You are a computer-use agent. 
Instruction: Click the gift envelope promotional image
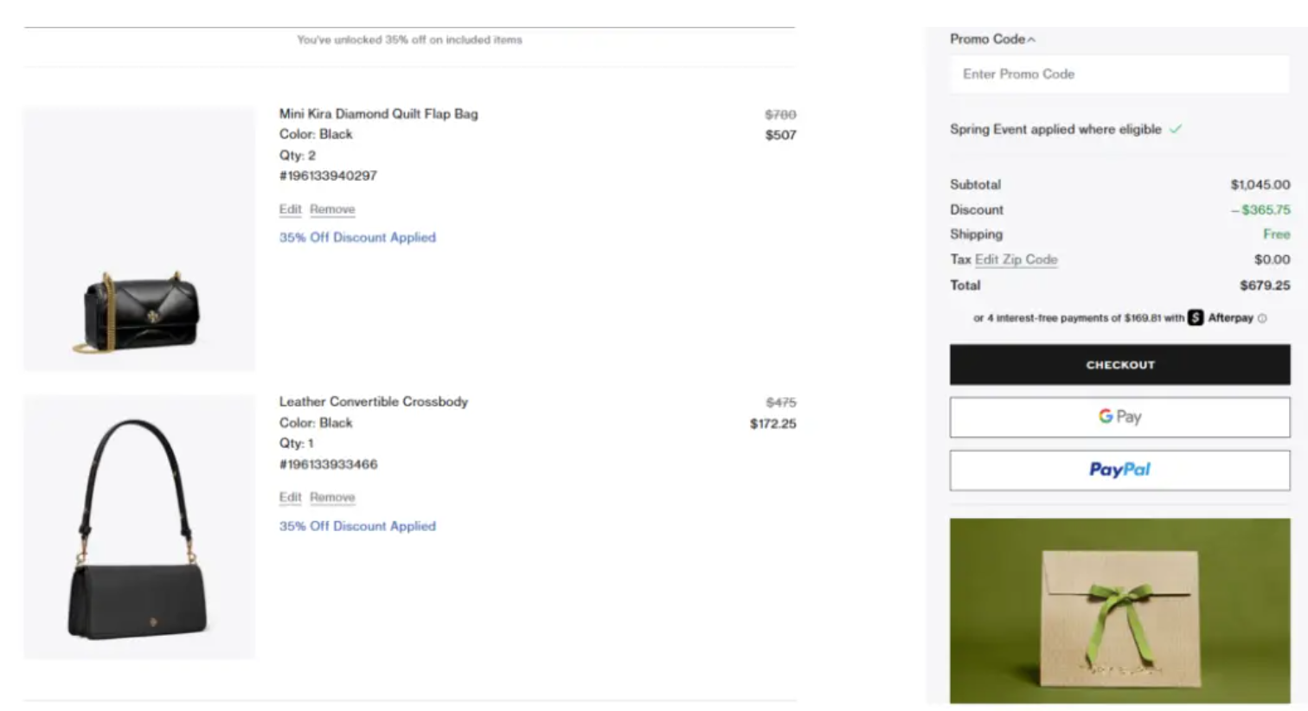point(1119,611)
